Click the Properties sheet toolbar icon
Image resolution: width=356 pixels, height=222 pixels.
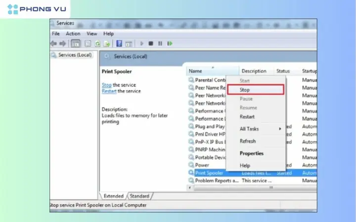(88, 43)
